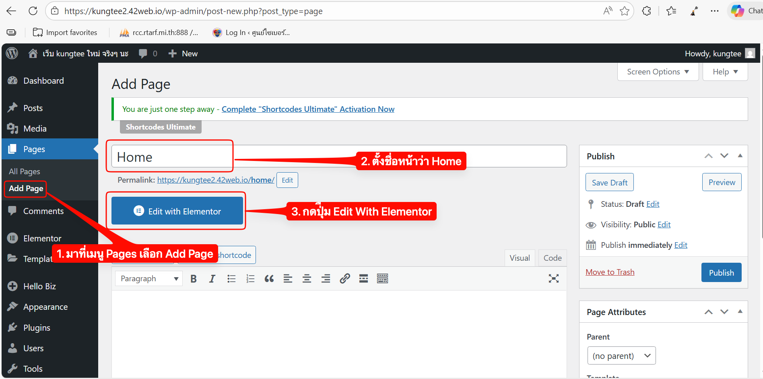Expand the Screen Options panel
Image resolution: width=763 pixels, height=379 pixels.
tap(658, 72)
